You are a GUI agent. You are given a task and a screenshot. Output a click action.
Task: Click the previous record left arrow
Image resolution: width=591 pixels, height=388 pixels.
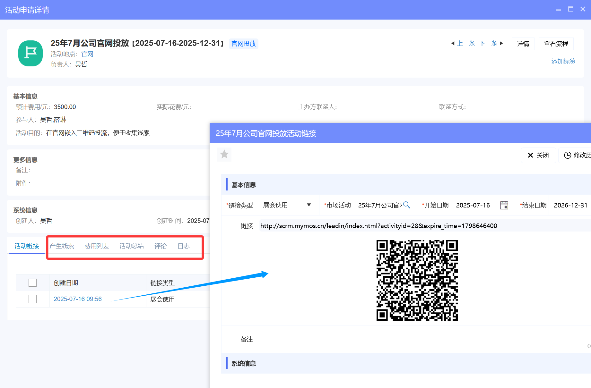(x=453, y=43)
